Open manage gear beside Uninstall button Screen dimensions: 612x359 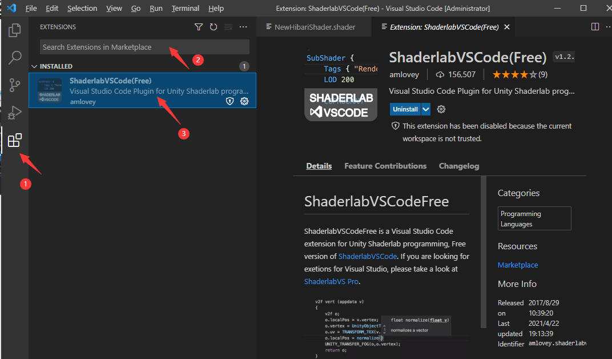click(x=441, y=109)
